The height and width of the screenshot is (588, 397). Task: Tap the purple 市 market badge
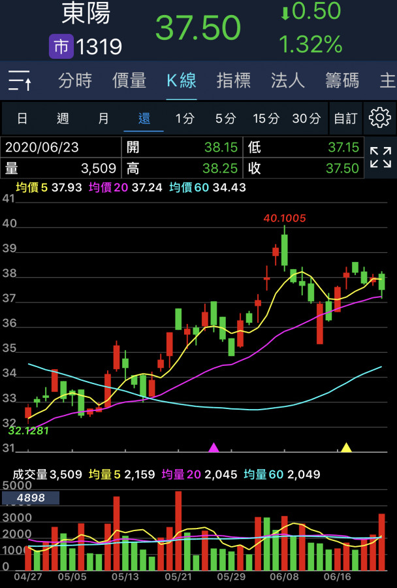[x=61, y=46]
